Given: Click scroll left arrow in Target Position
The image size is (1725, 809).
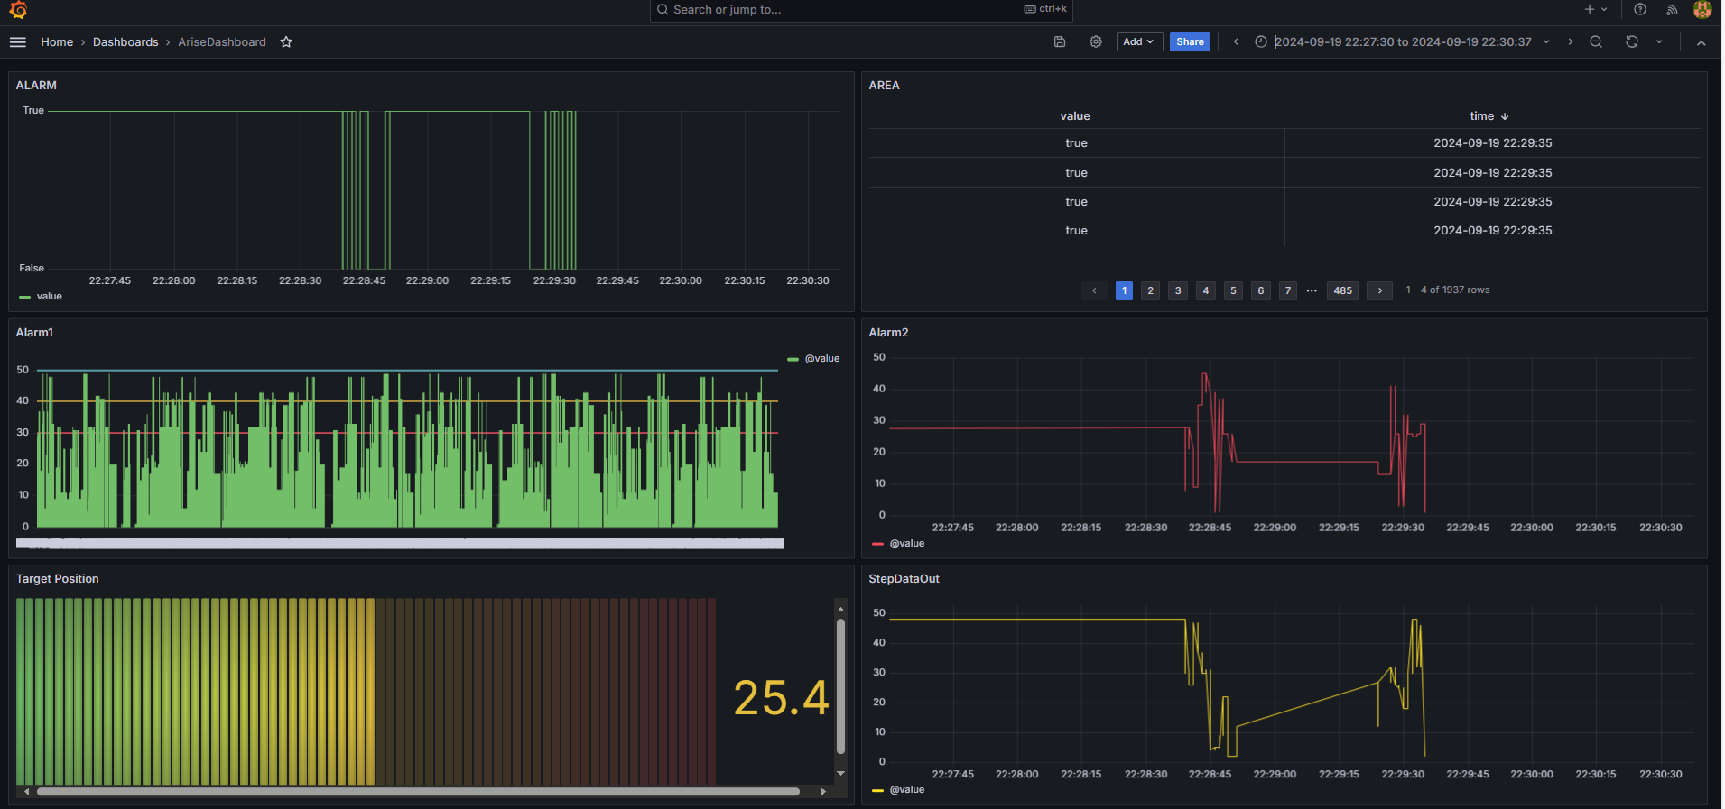Looking at the screenshot, I should (27, 792).
